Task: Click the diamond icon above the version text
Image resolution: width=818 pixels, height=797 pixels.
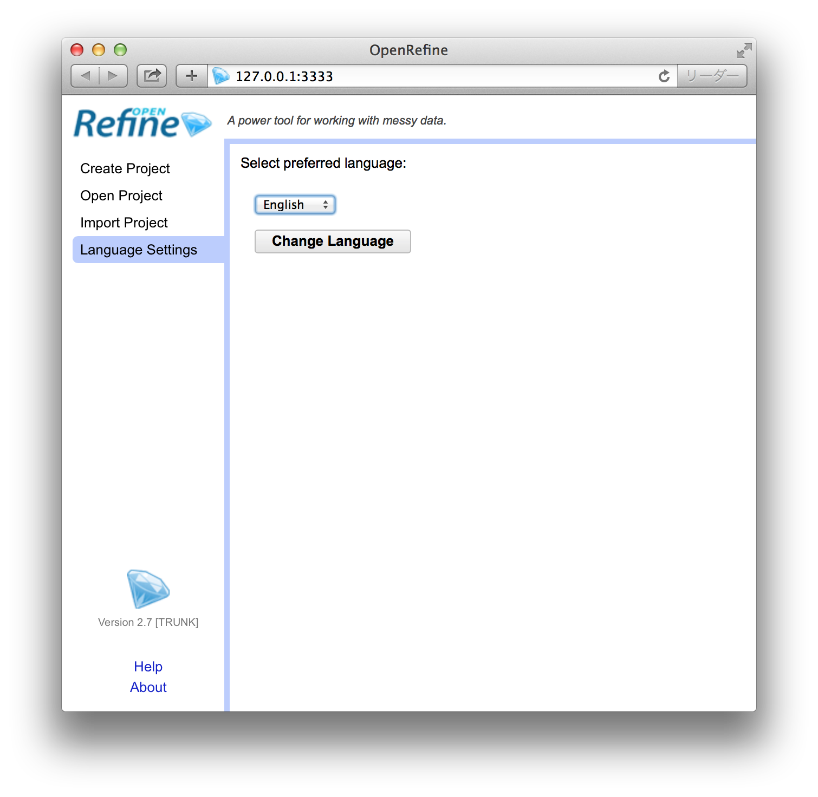Action: [x=148, y=589]
